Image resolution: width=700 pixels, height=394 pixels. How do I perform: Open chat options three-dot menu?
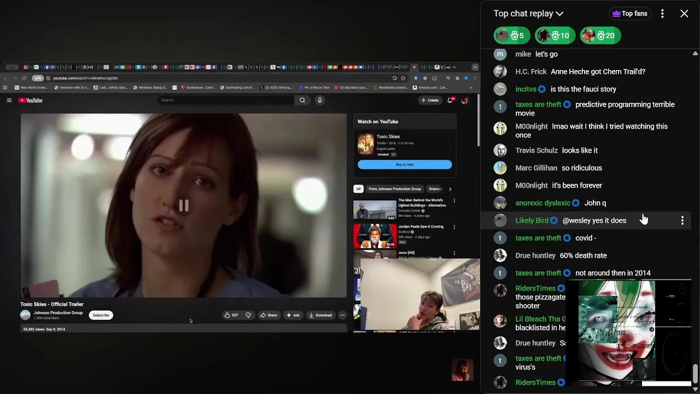click(x=662, y=14)
